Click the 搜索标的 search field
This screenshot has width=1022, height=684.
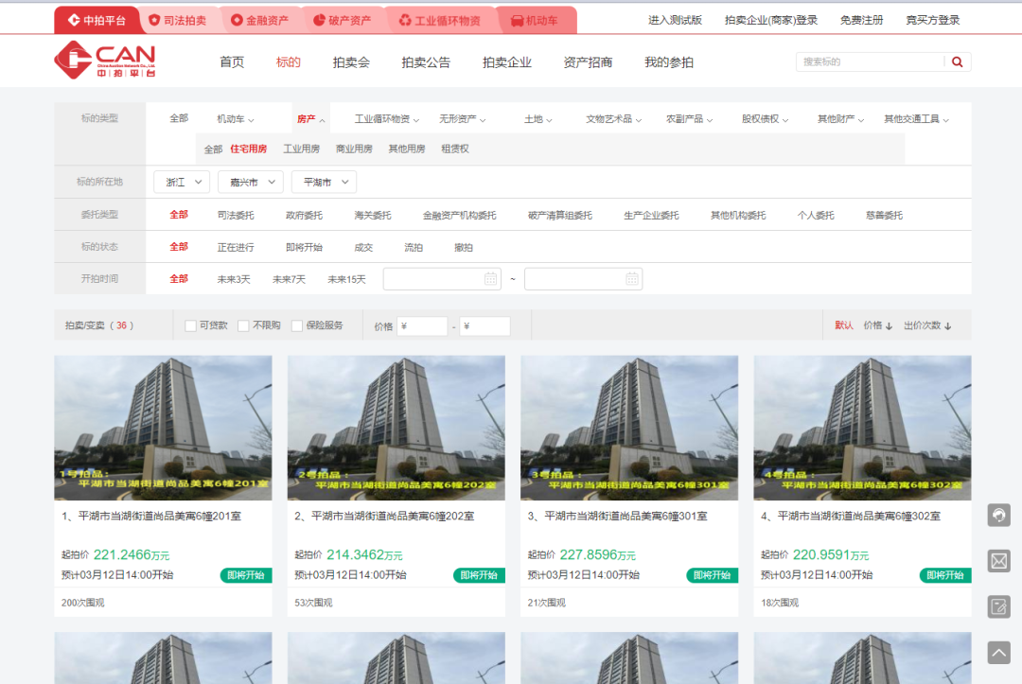coord(871,61)
